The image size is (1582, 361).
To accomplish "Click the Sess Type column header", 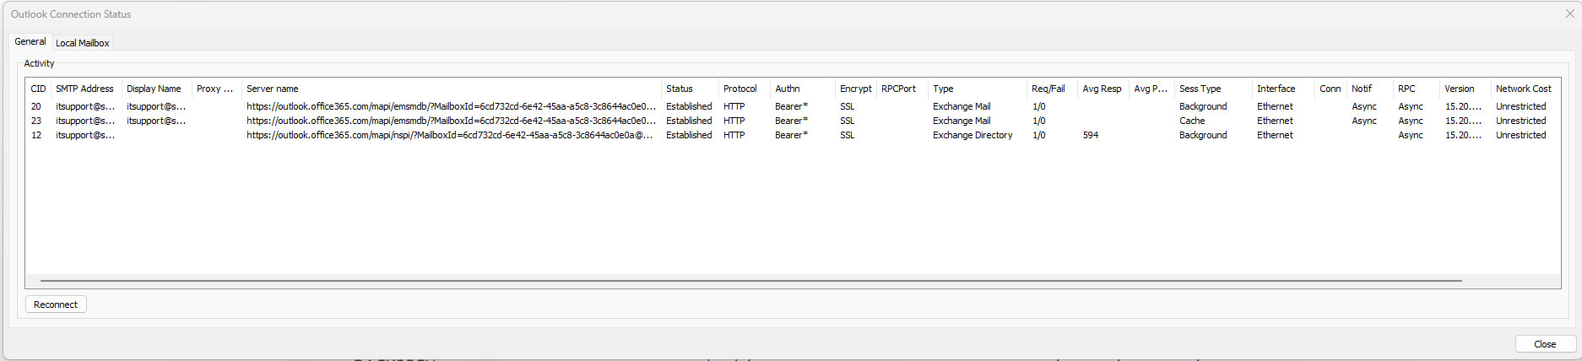I will click(1212, 89).
